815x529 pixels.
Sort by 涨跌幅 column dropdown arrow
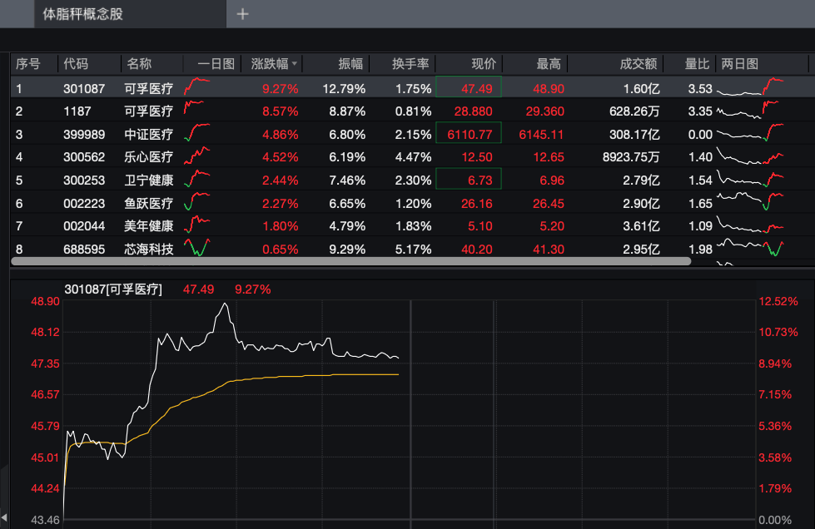(x=295, y=64)
